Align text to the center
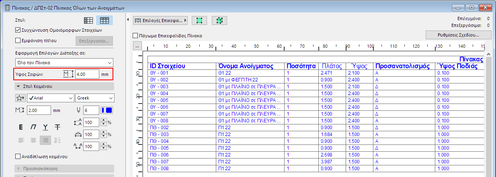This screenshot has height=177, width=496. click(34, 140)
